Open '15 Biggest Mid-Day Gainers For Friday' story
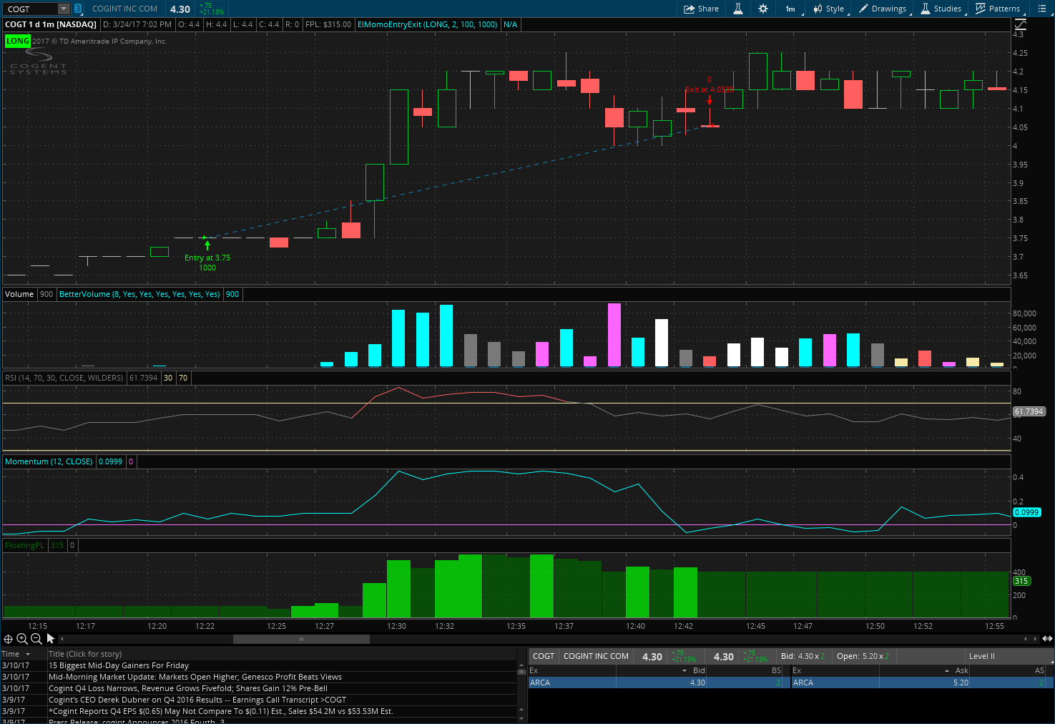This screenshot has height=724, width=1055. click(119, 665)
